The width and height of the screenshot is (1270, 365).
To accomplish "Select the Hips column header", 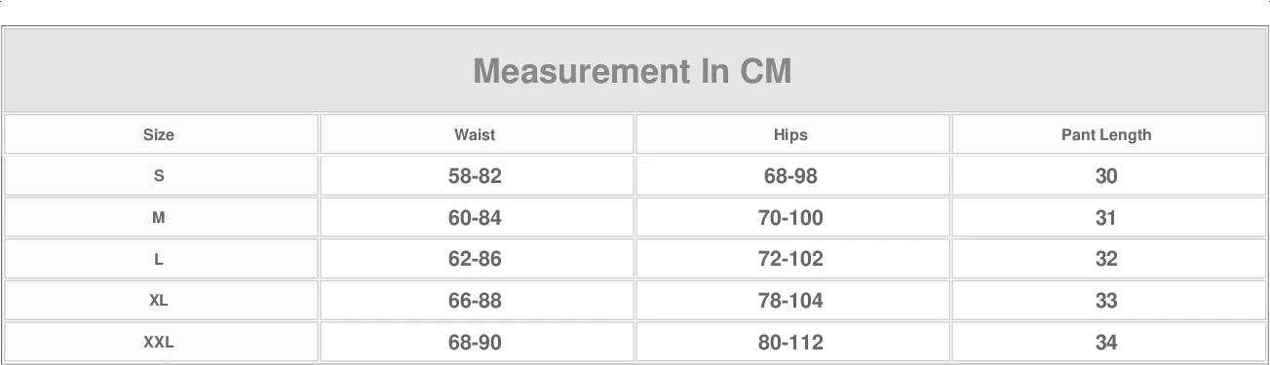I will click(x=790, y=135).
